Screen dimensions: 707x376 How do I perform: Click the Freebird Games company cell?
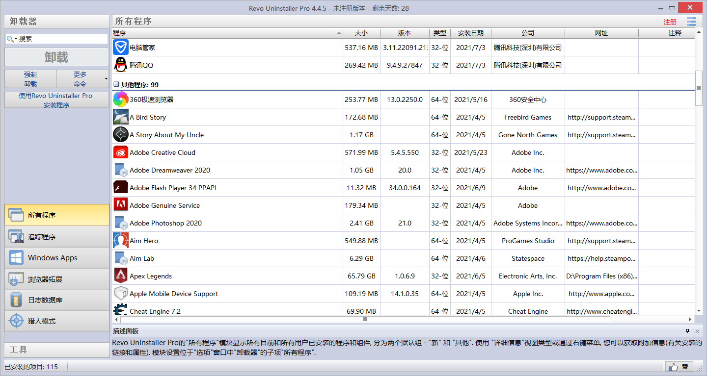pos(528,117)
